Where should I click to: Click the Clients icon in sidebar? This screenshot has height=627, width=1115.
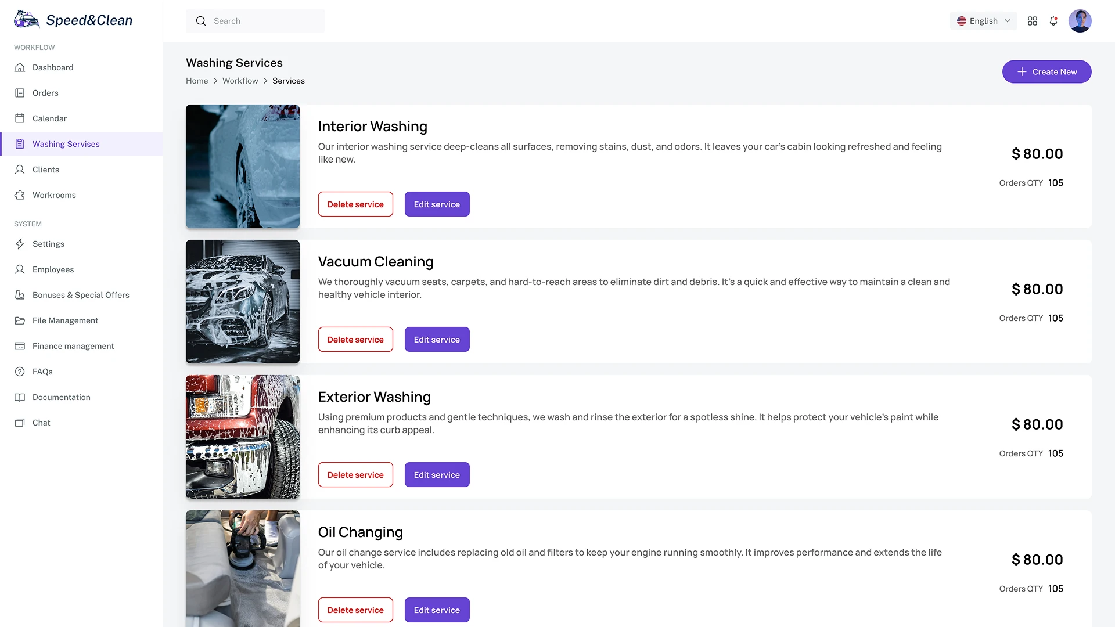point(20,170)
